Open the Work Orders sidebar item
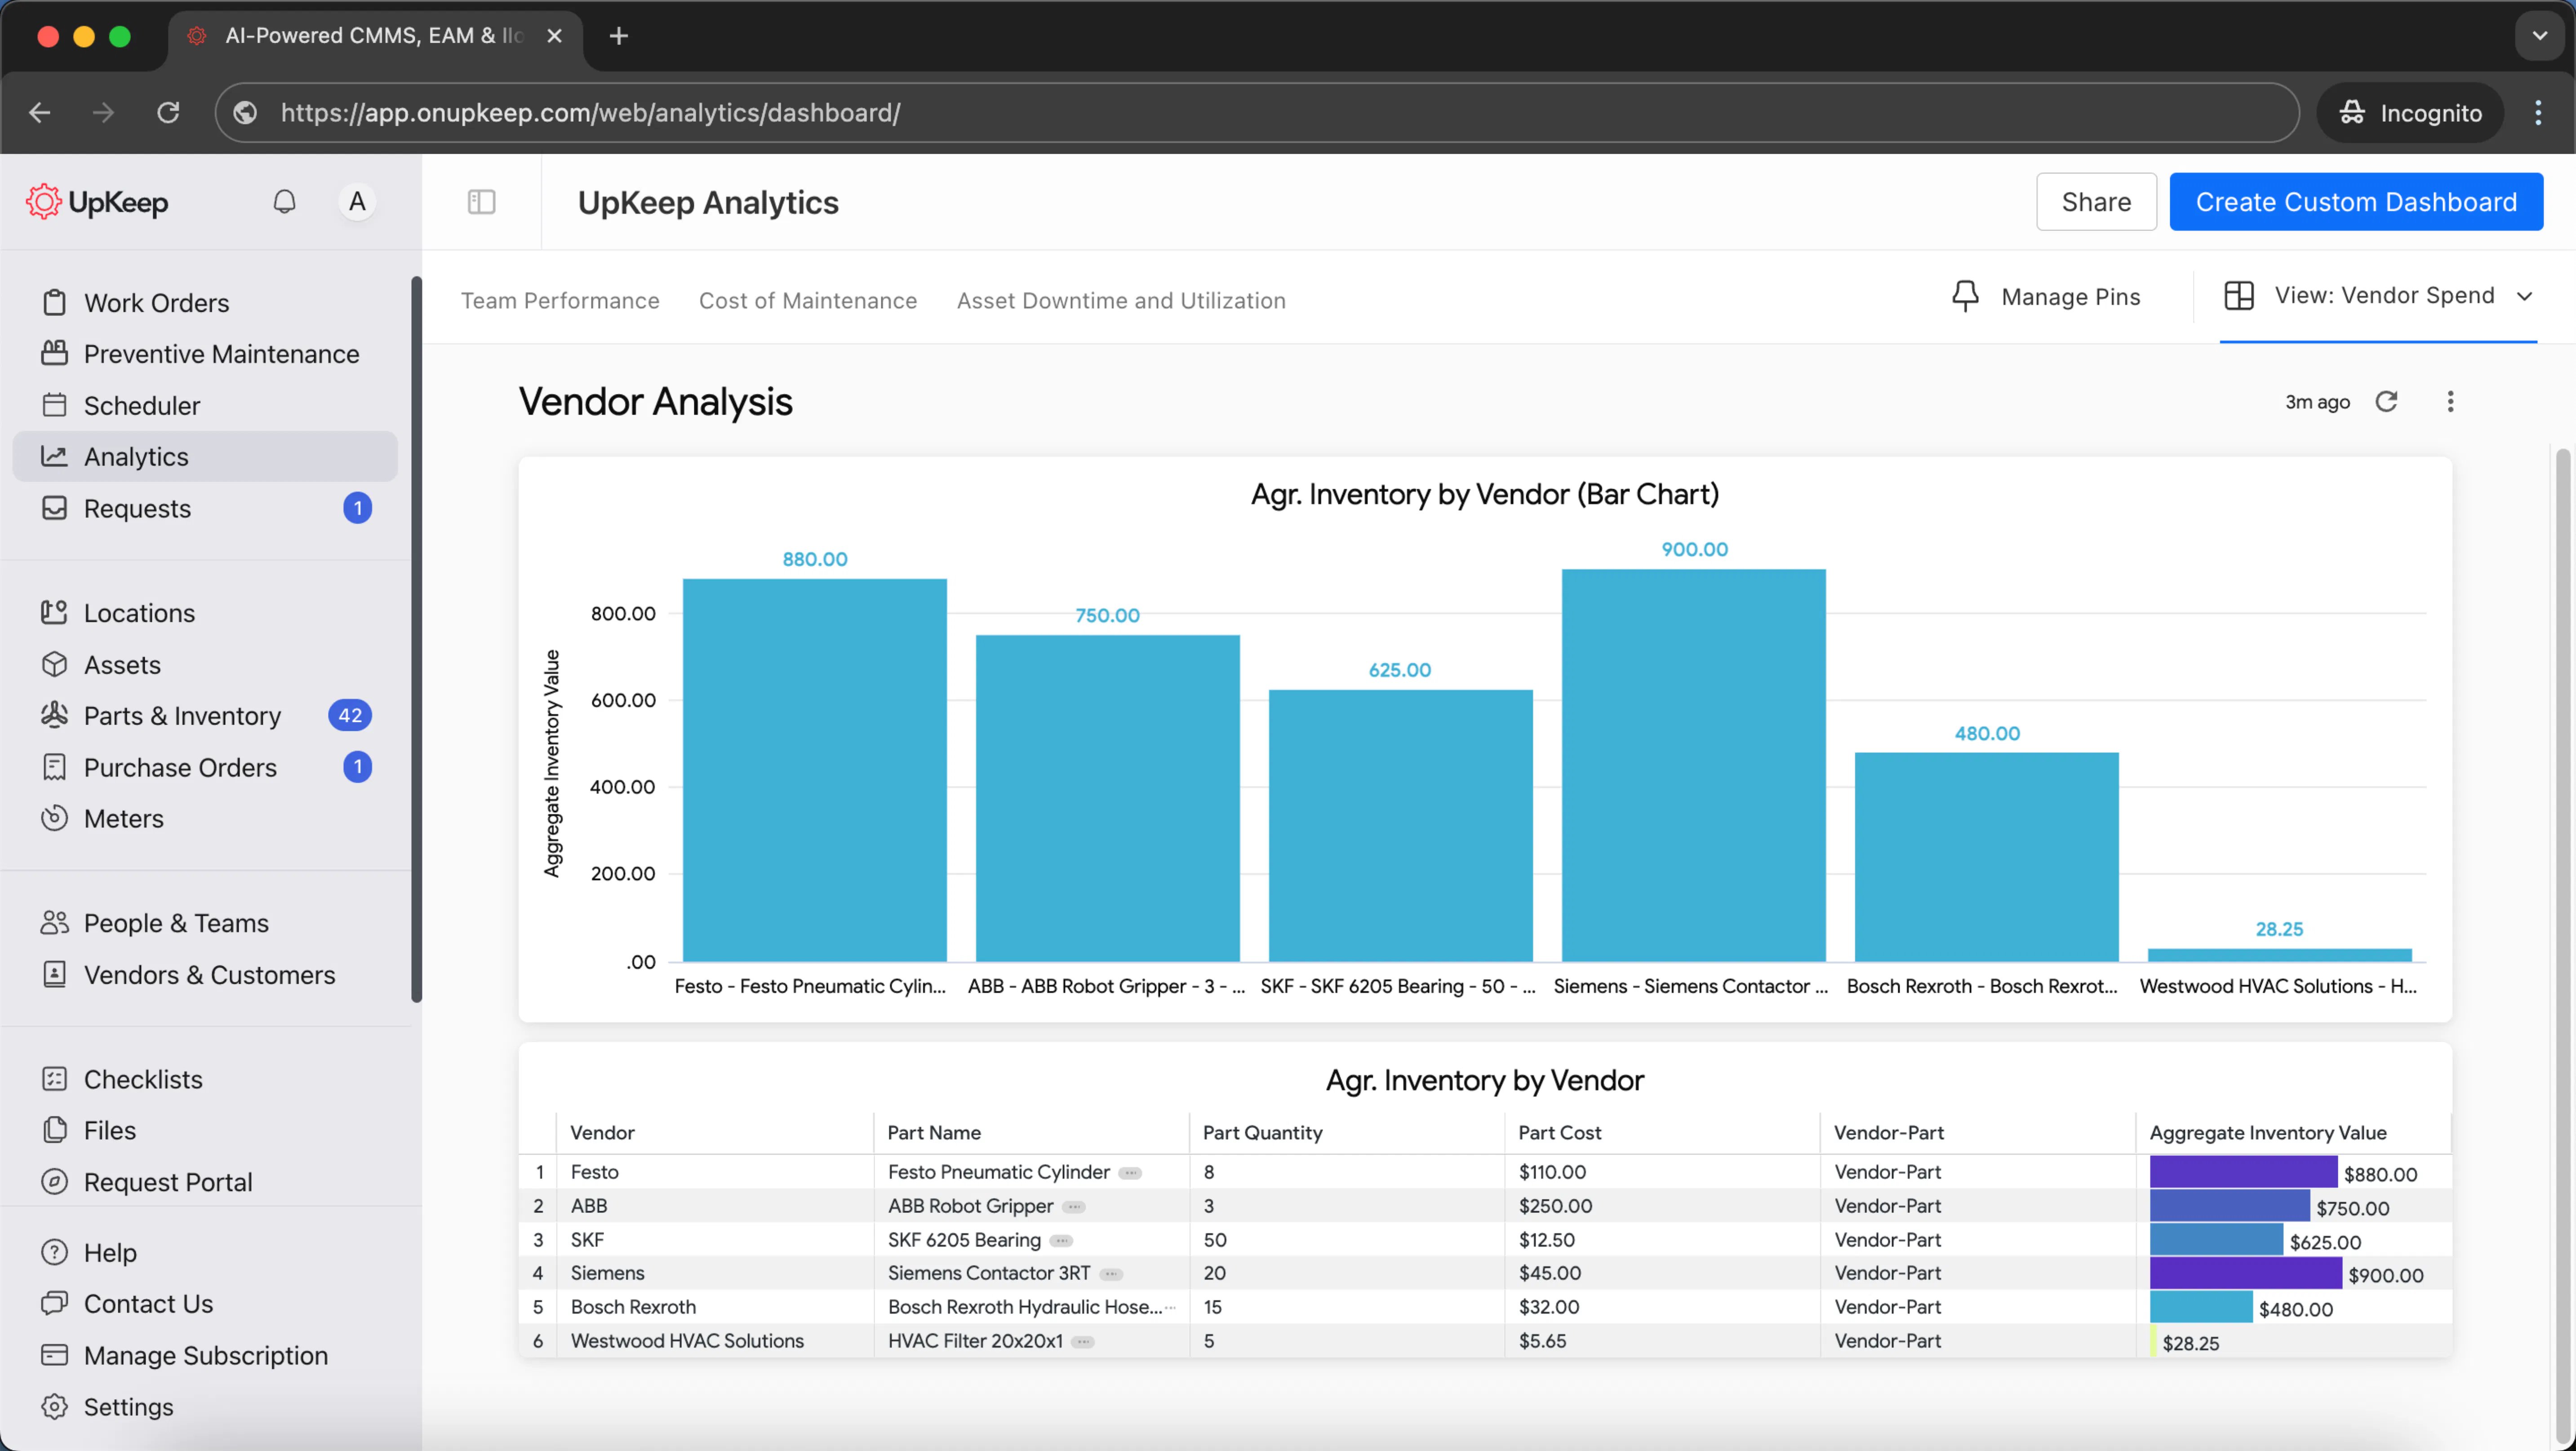The height and width of the screenshot is (1451, 2576). [x=156, y=303]
